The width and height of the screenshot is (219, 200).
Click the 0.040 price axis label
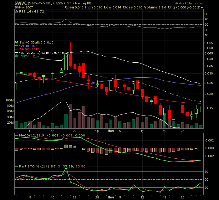coord(209,59)
